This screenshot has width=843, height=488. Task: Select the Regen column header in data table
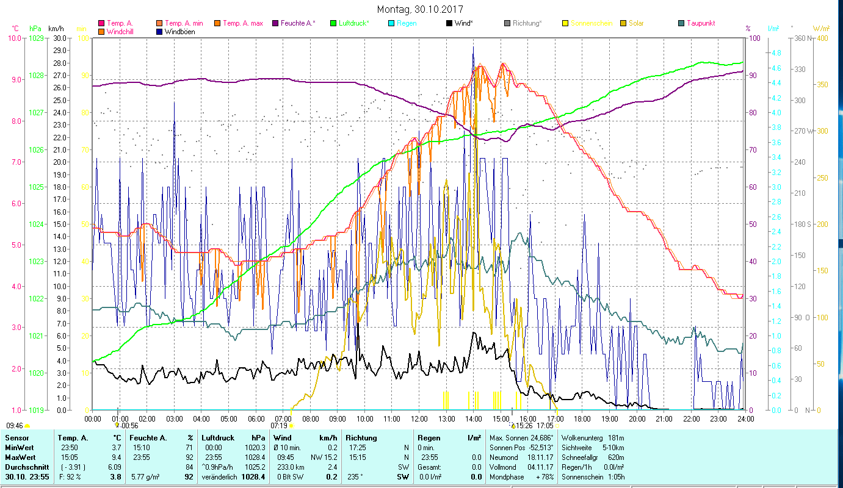pos(428,438)
